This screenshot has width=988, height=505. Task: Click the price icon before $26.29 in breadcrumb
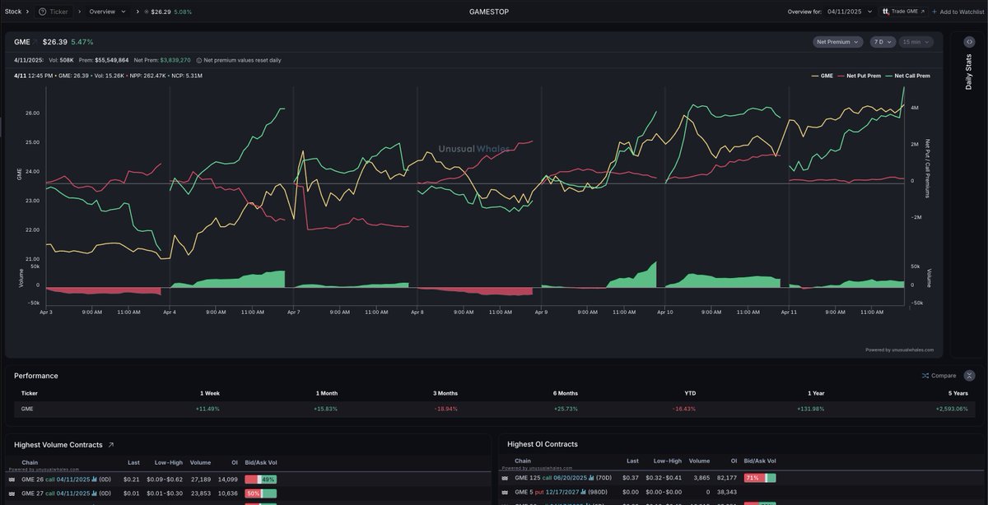point(147,12)
